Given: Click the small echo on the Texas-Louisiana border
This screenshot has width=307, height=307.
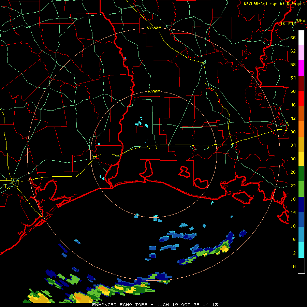Looking at the screenshot, I should click(125, 58).
